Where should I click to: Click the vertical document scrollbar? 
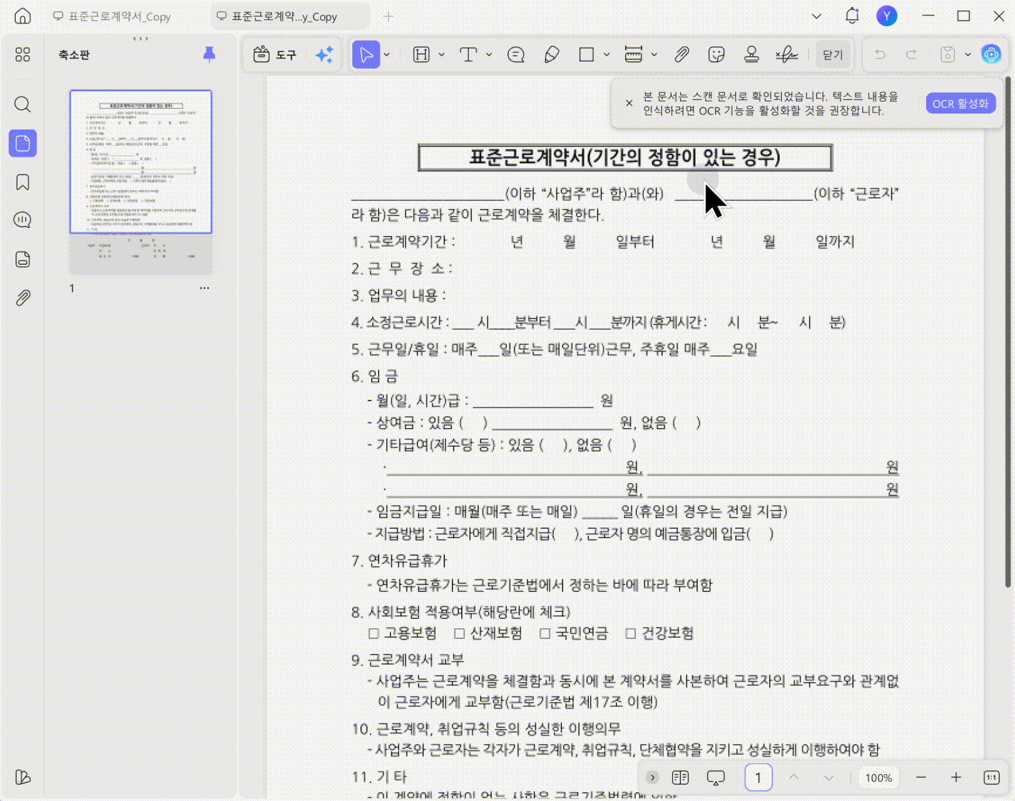(x=1007, y=332)
